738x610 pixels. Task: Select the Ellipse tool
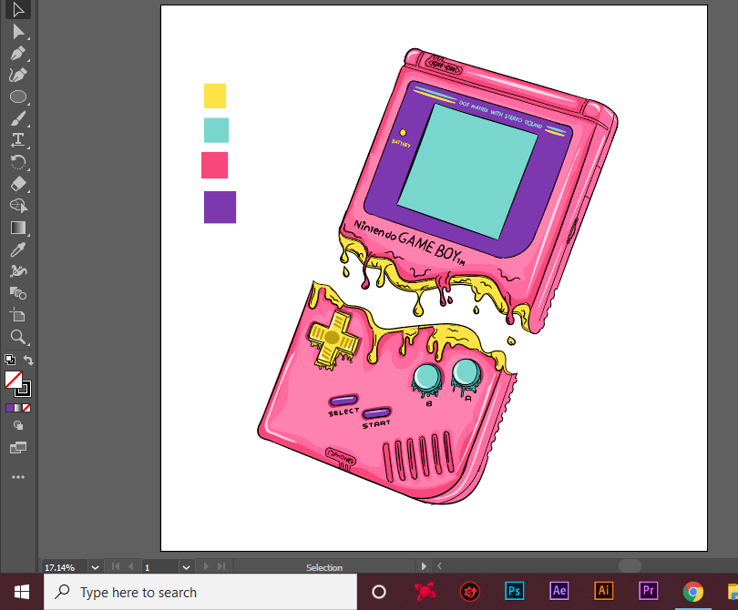pyautogui.click(x=18, y=97)
